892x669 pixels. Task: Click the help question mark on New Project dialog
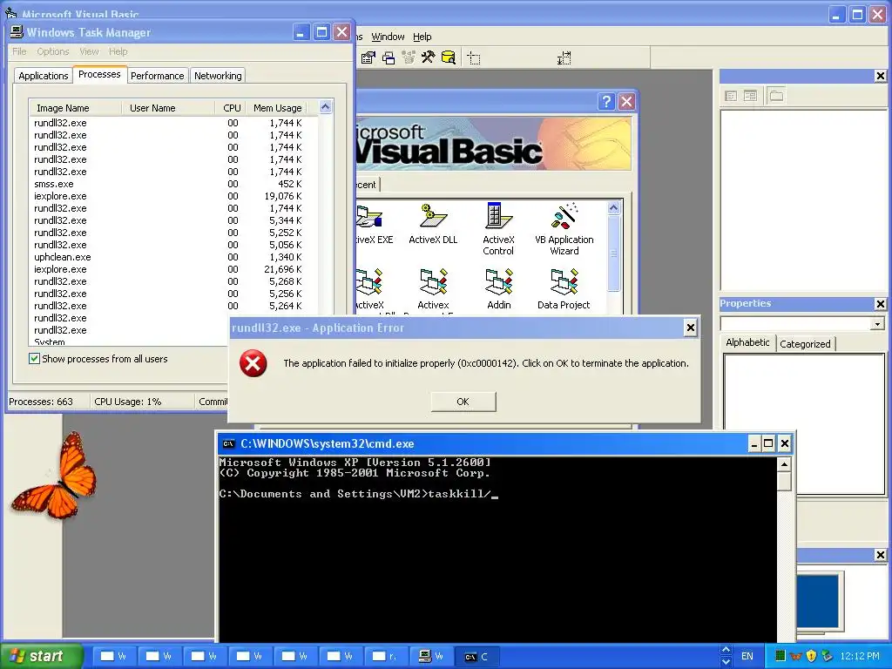pyautogui.click(x=607, y=101)
